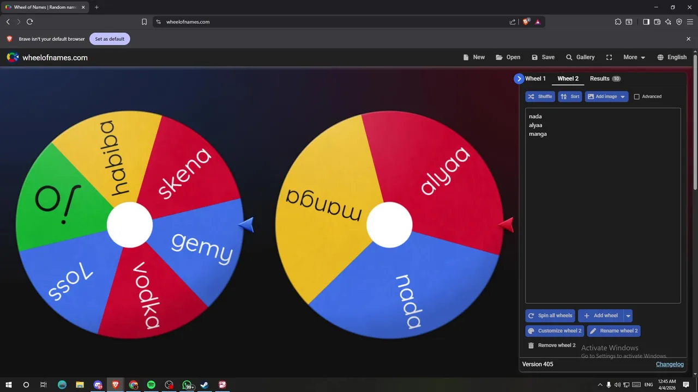Select the Wheel of Names browser tab
The height and width of the screenshot is (392, 698).
45,7
